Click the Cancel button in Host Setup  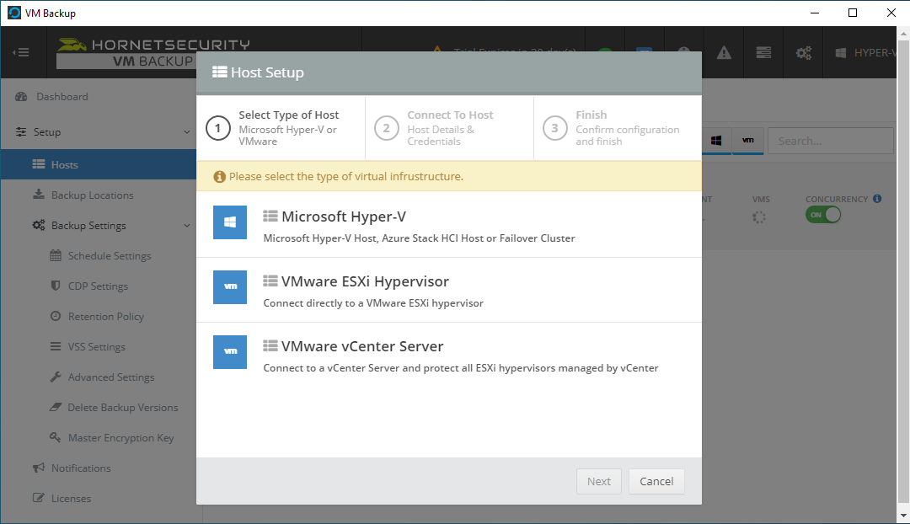[656, 481]
